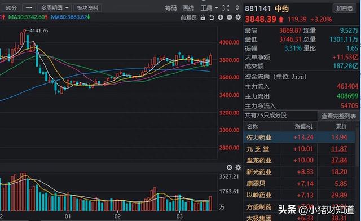Click 盘龙药业 price 37.84 link
This screenshot has width=361, height=221.
click(339, 161)
